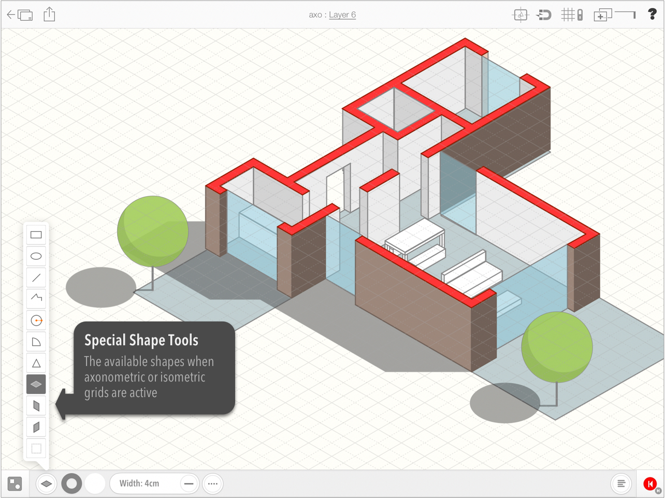Toggle the magnet snap option
Screen dimensions: 665x498
(x=544, y=15)
